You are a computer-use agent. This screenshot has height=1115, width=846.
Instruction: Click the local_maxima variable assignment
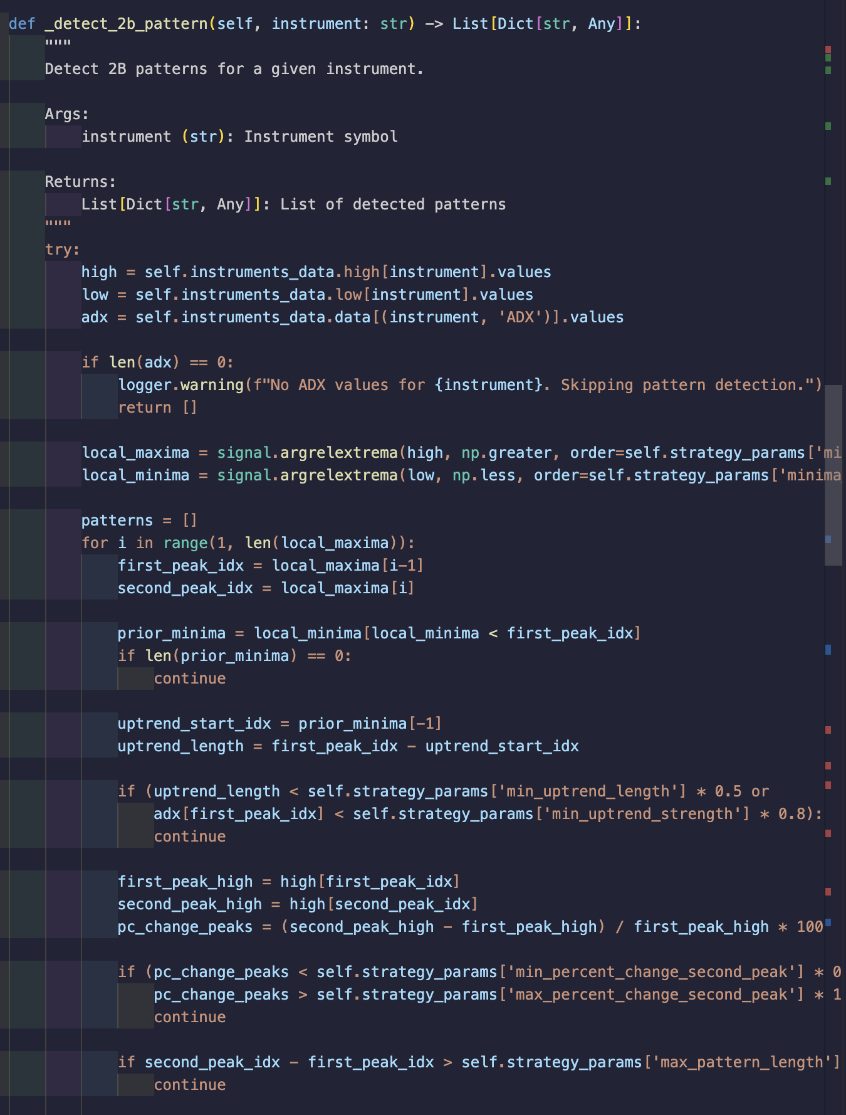[135, 453]
